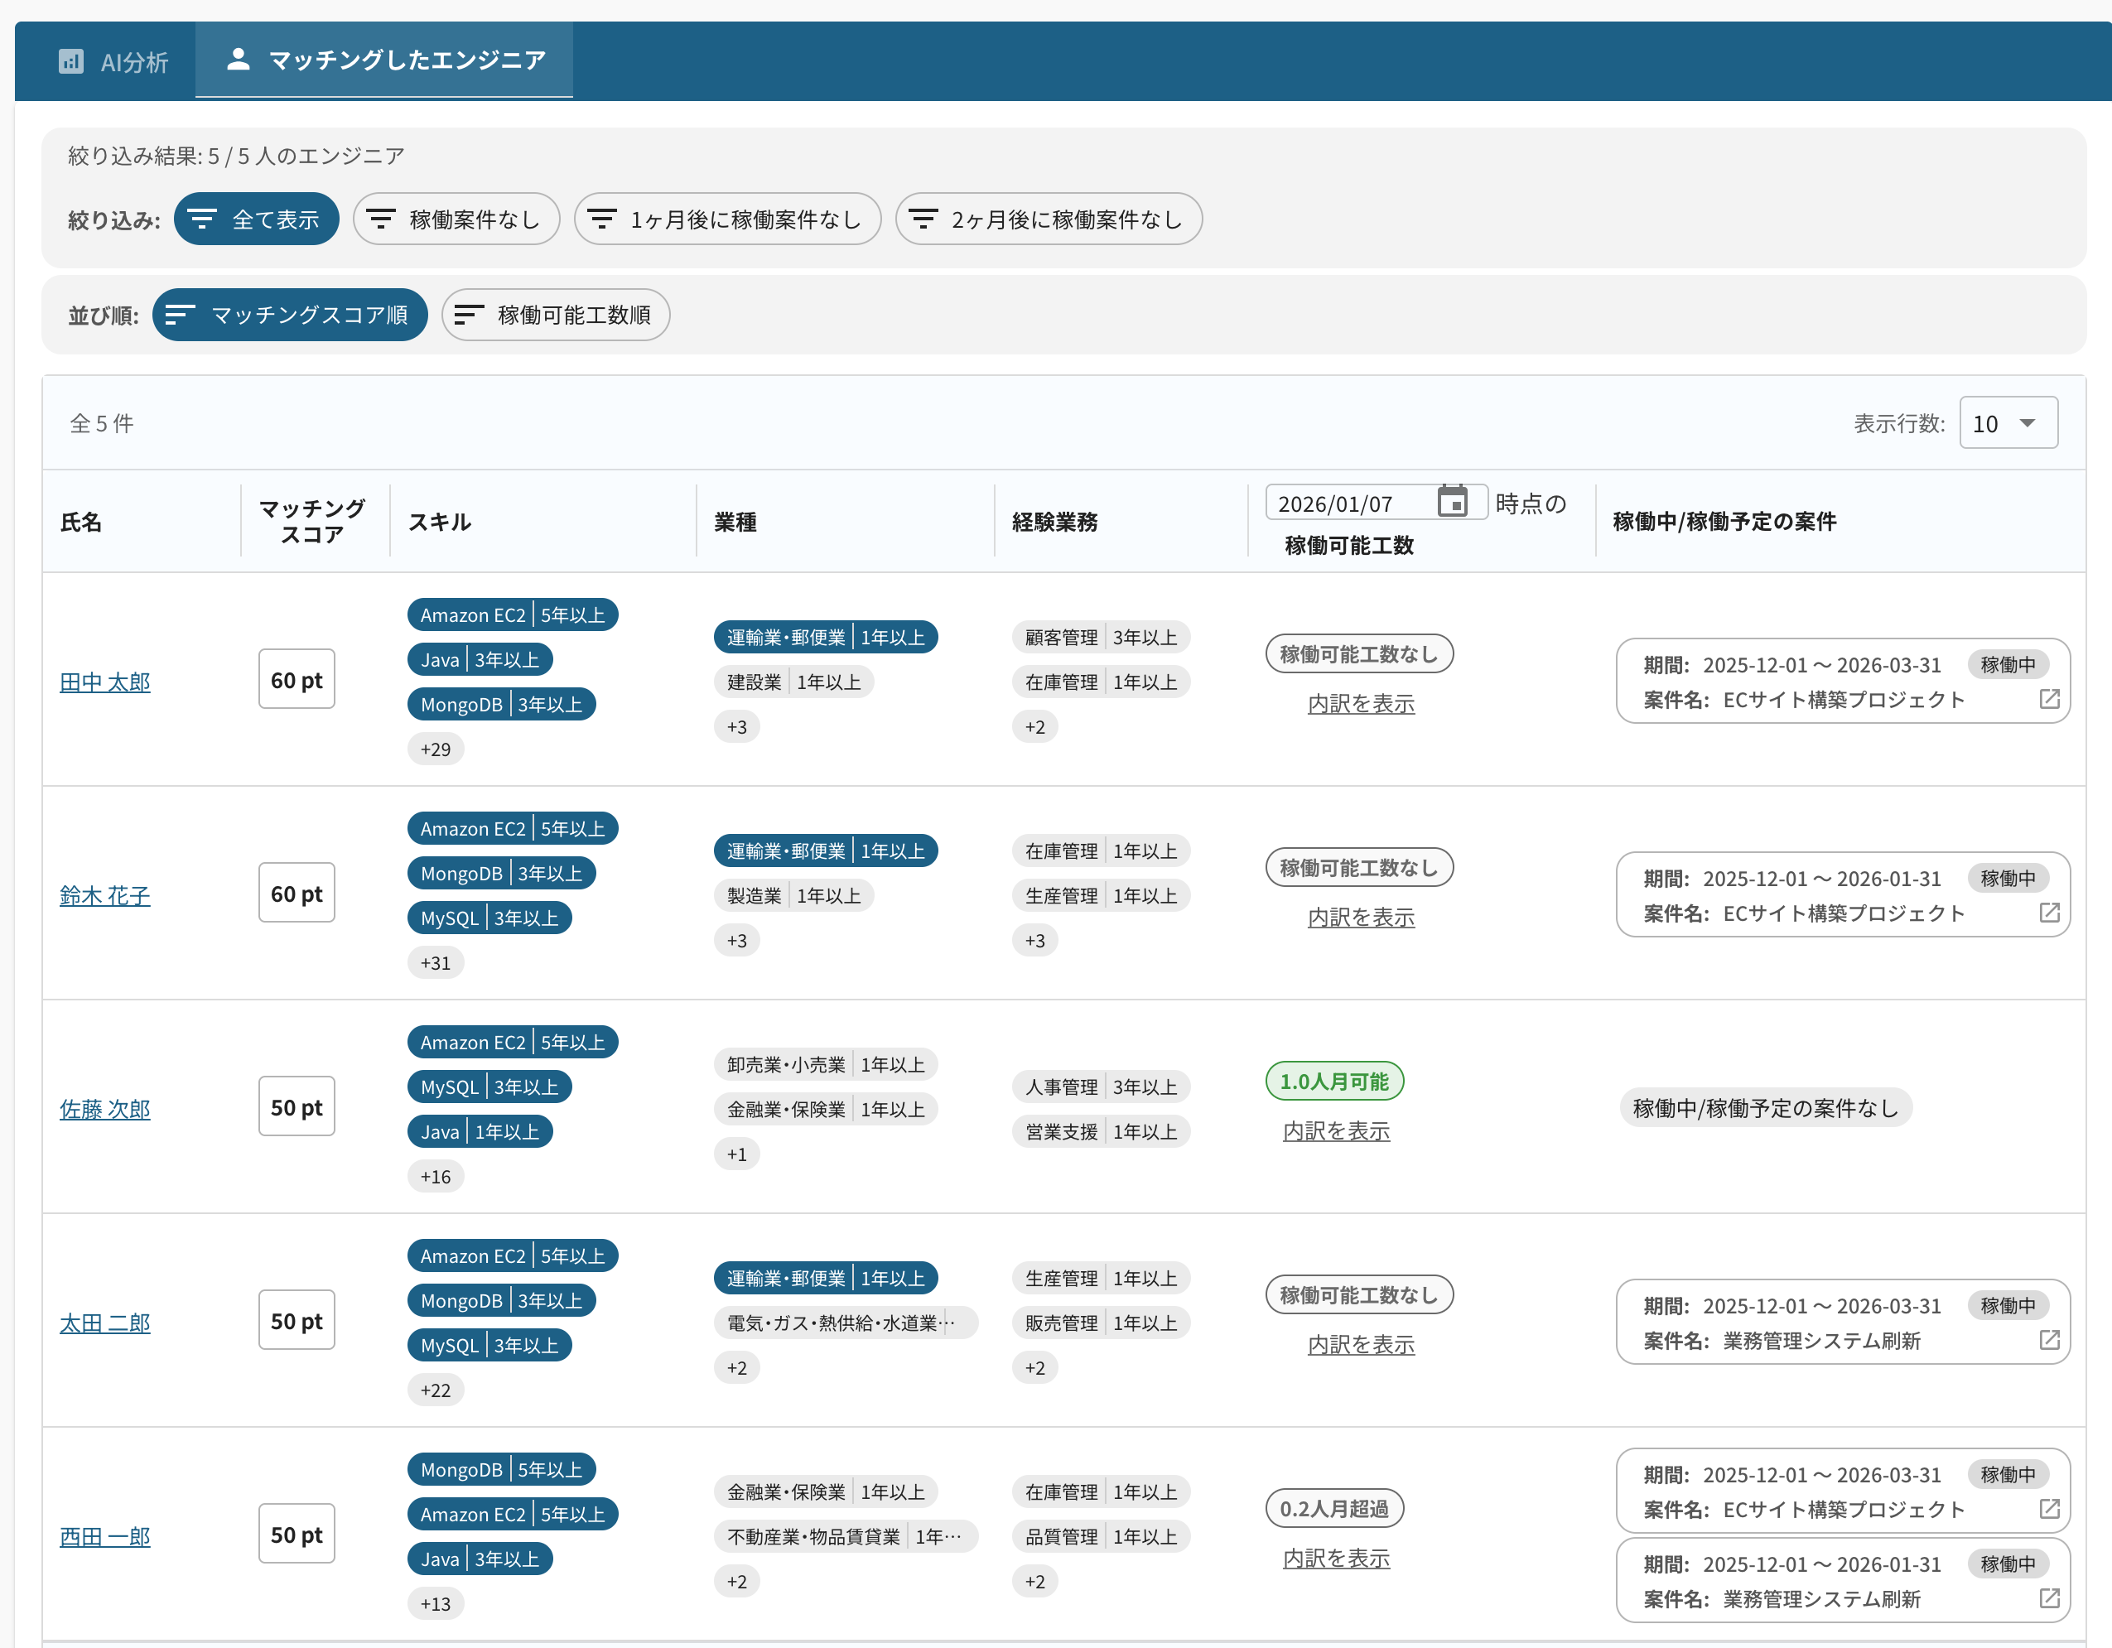The height and width of the screenshot is (1648, 2112).
Task: Open external link for 西田 一郎's 業務管理システム刷新
Action: point(2048,1598)
